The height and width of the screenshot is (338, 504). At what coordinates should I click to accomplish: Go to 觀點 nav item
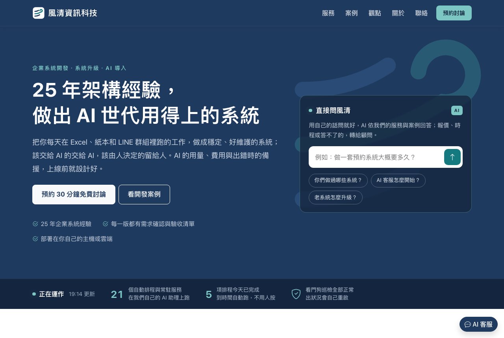(375, 13)
